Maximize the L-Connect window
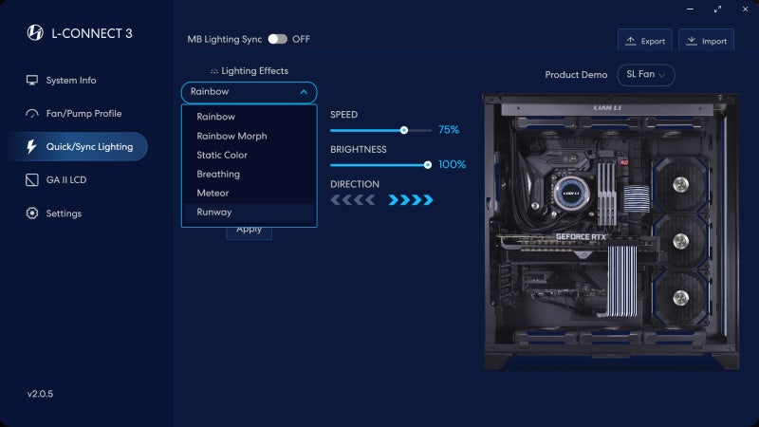Viewport: 759px width, 427px height. tap(717, 9)
